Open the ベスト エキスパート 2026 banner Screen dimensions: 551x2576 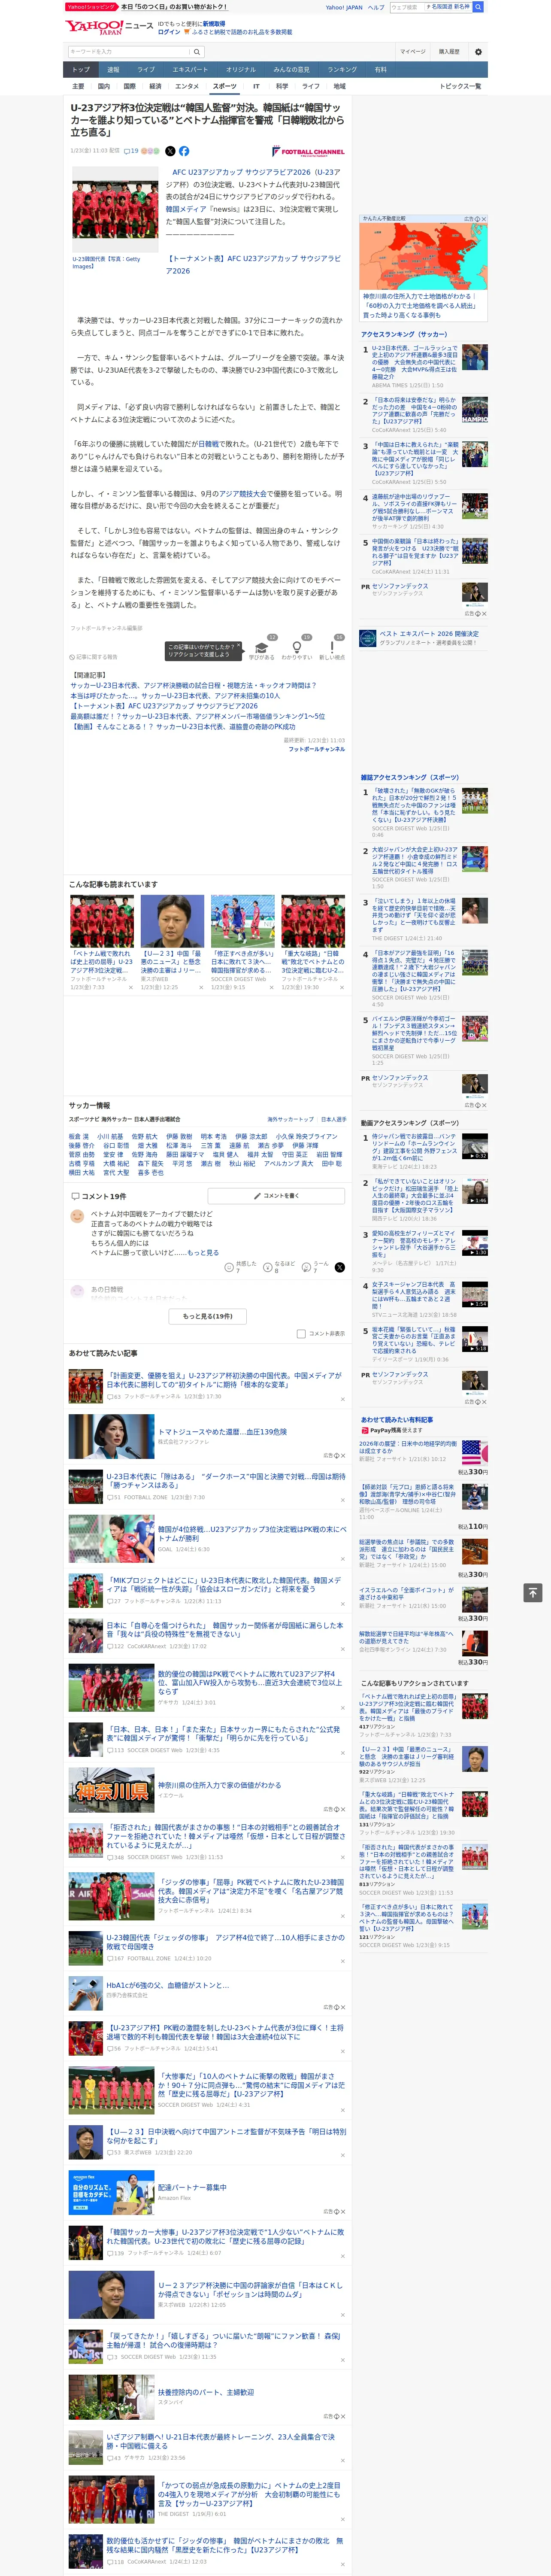click(x=424, y=639)
